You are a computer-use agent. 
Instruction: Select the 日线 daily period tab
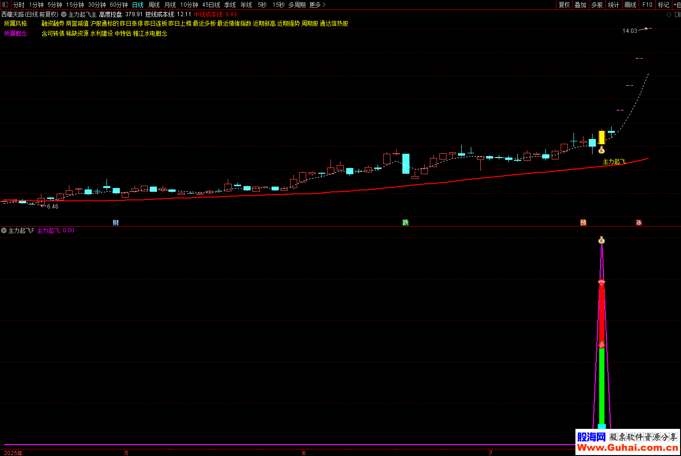(137, 5)
